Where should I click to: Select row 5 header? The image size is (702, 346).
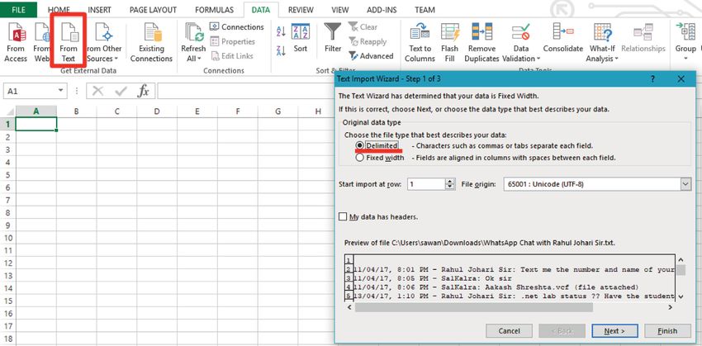(7, 174)
